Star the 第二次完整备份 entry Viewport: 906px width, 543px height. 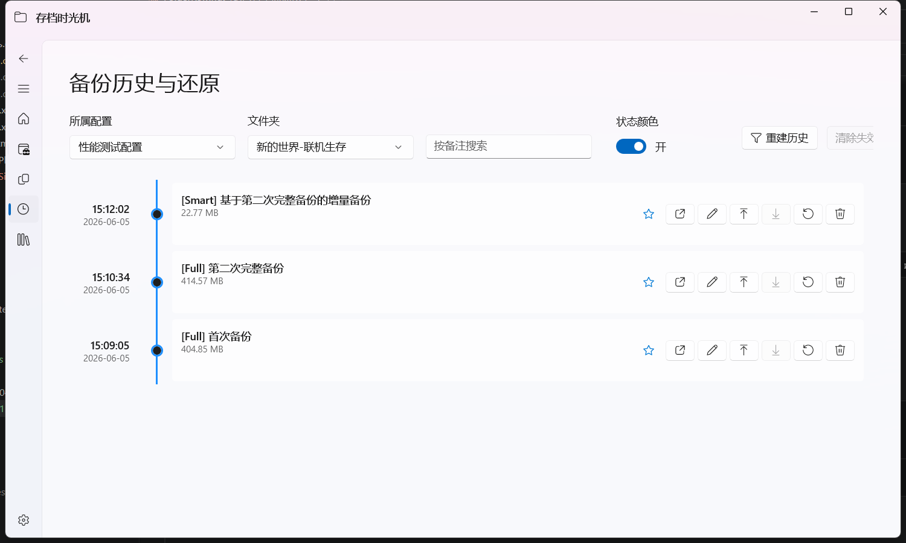click(x=649, y=282)
